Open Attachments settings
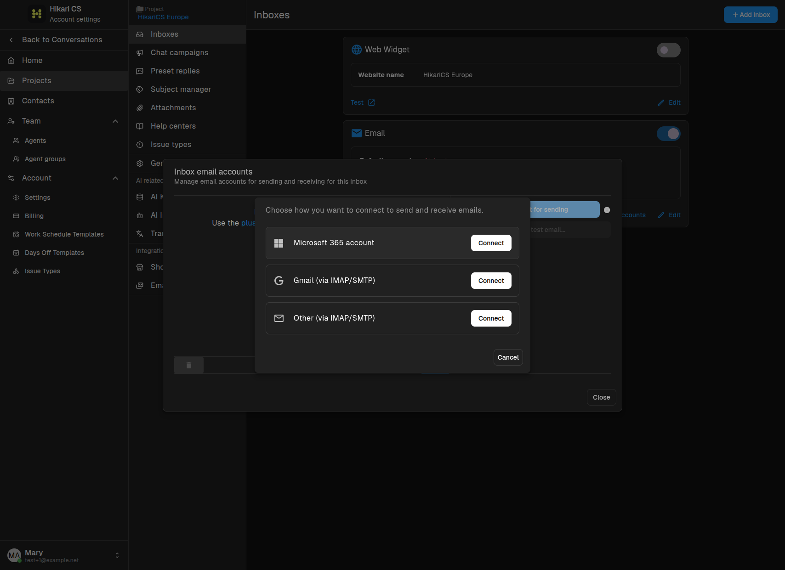 click(x=187, y=108)
